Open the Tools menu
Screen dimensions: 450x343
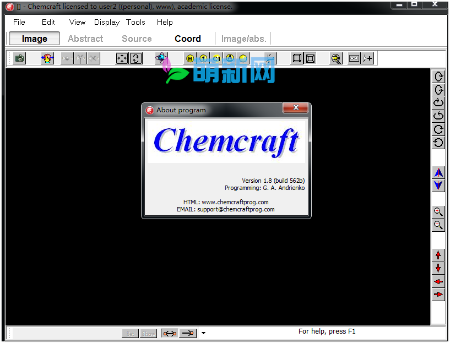click(135, 23)
